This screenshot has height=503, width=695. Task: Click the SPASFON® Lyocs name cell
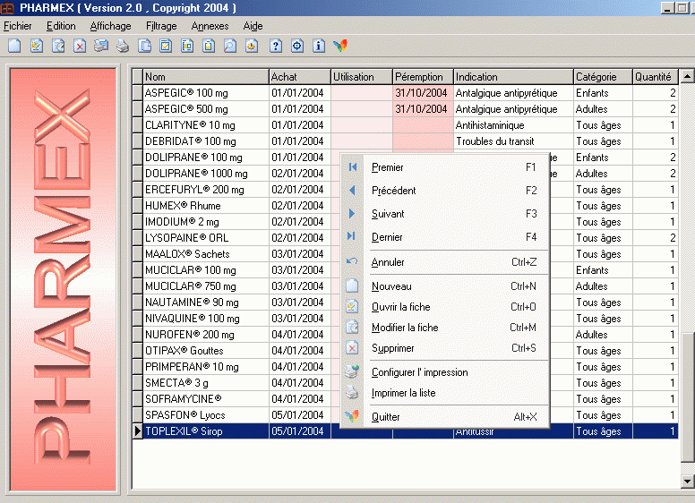coord(206,415)
